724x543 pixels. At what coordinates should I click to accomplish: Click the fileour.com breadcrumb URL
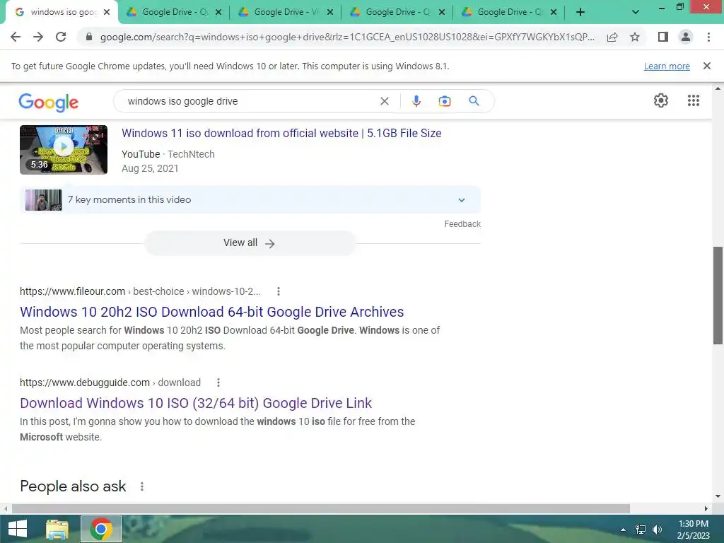(x=141, y=291)
